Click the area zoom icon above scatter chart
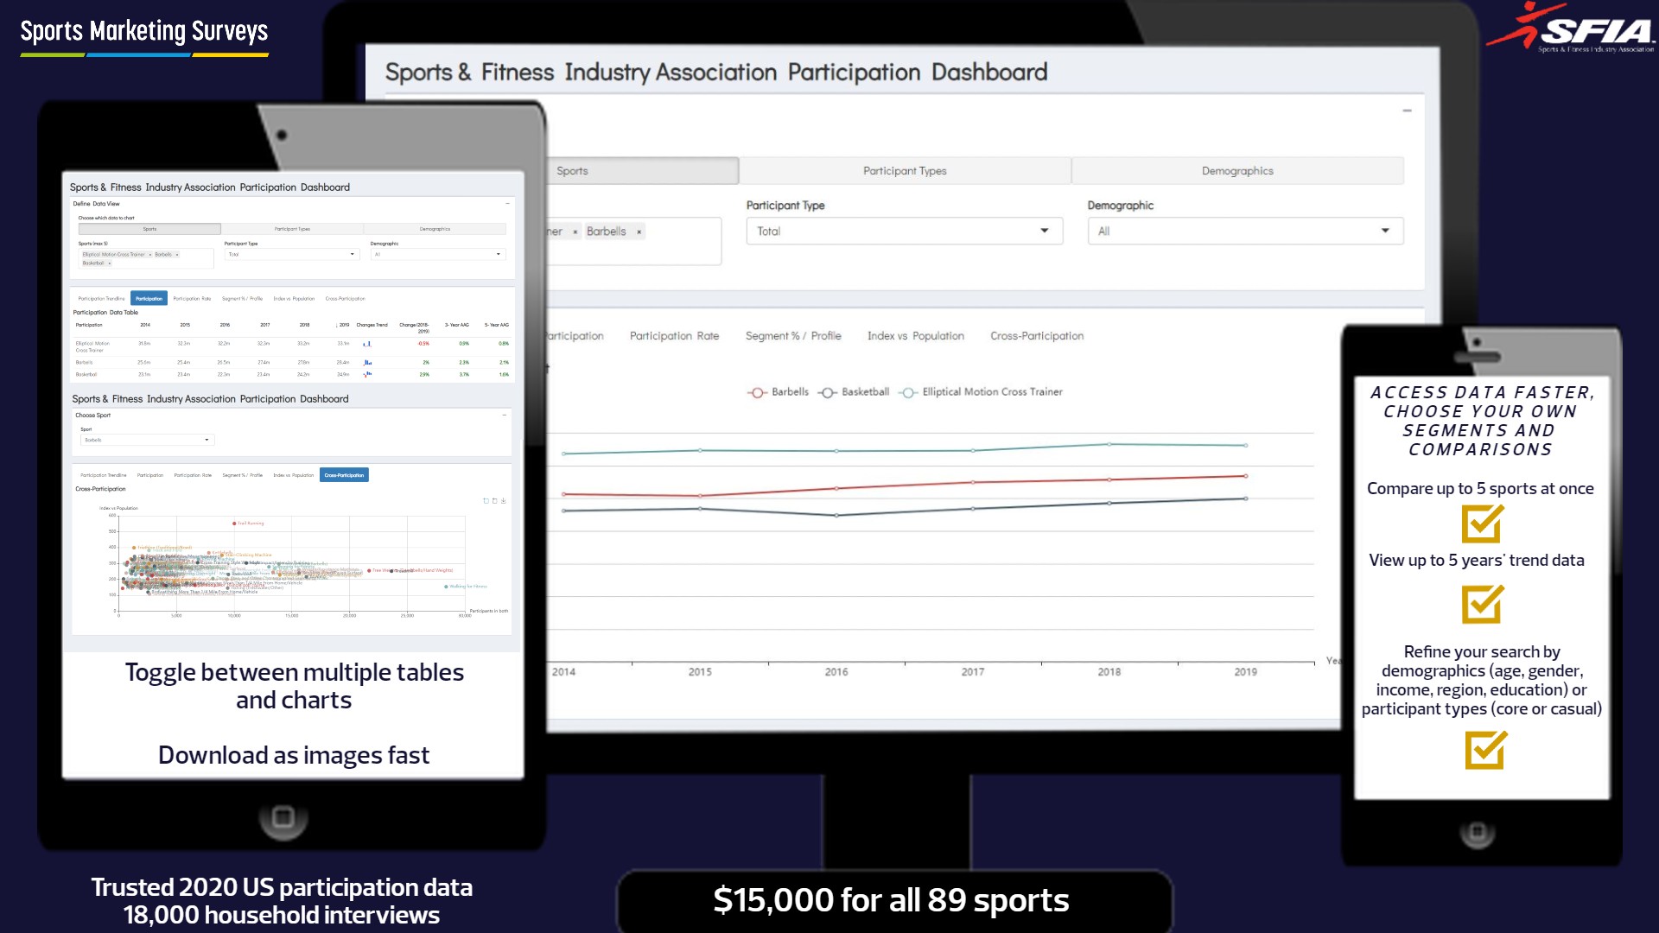1659x933 pixels. [x=486, y=501]
